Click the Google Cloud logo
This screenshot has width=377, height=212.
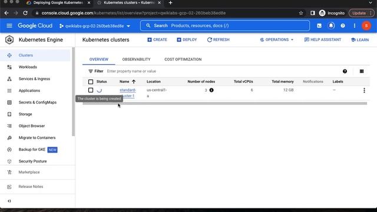pos(35,26)
